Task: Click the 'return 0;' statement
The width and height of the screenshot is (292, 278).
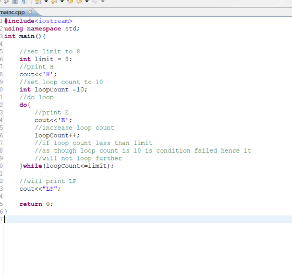Action: click(x=36, y=204)
